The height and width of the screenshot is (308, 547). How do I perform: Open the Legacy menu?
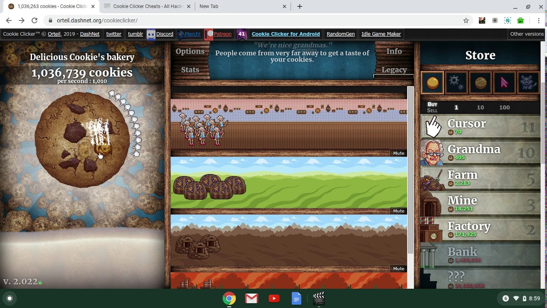tap(394, 70)
